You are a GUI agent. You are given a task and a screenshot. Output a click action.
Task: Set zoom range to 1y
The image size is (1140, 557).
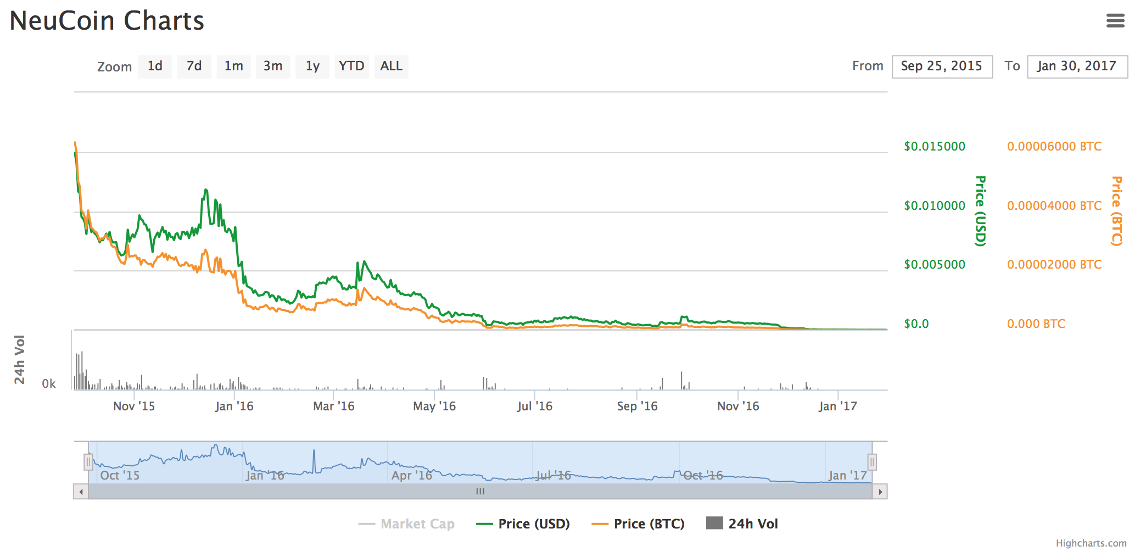tap(312, 66)
